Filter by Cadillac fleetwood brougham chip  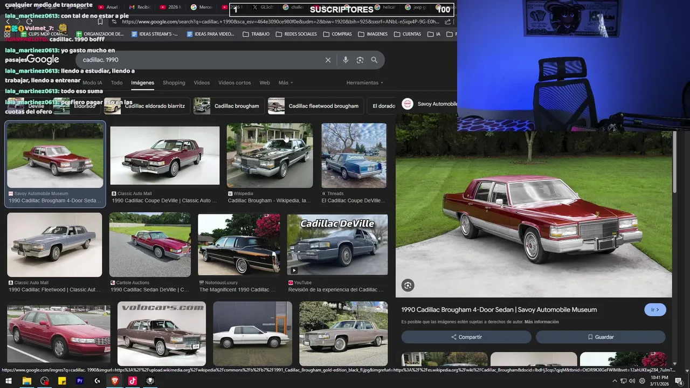tap(316, 106)
